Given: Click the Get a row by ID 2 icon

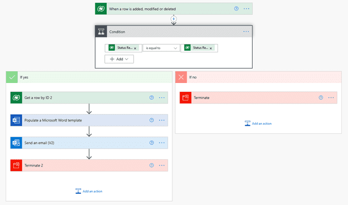Looking at the screenshot, I should [16, 97].
